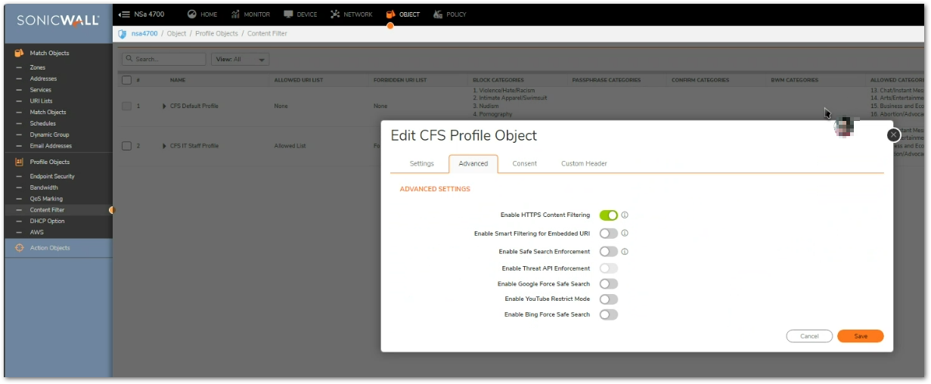931x384 pixels.
Task: Open the Home dashboard icon in top navigation
Action: coord(191,14)
